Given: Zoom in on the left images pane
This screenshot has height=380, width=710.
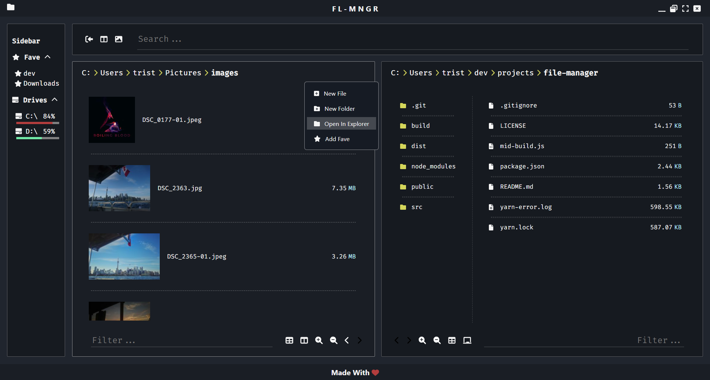Looking at the screenshot, I should pos(319,340).
